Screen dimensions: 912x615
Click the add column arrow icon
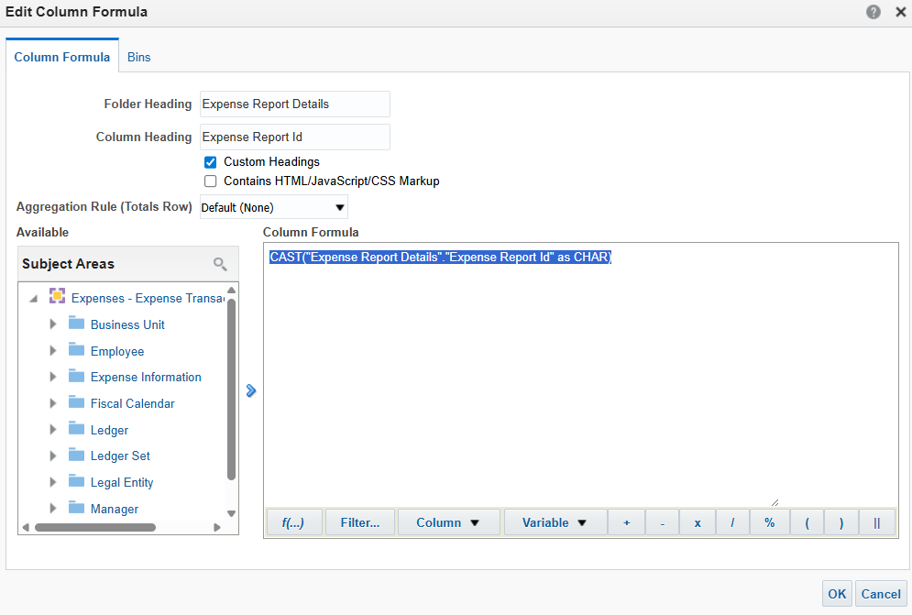click(250, 390)
